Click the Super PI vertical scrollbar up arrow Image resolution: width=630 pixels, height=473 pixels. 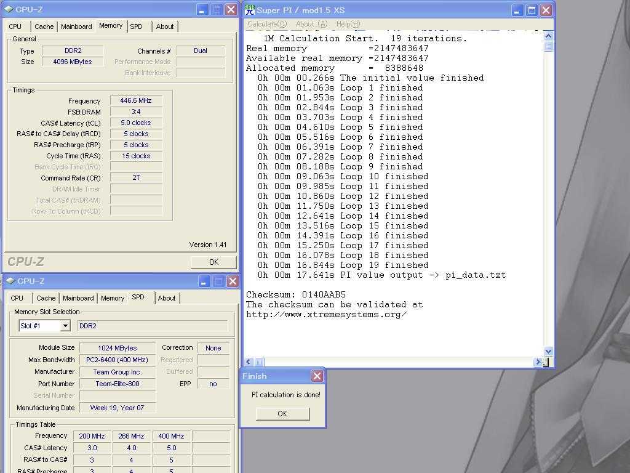(x=548, y=36)
